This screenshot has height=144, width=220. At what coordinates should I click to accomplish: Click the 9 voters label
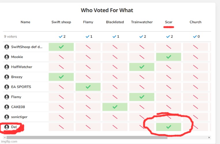point(10,37)
